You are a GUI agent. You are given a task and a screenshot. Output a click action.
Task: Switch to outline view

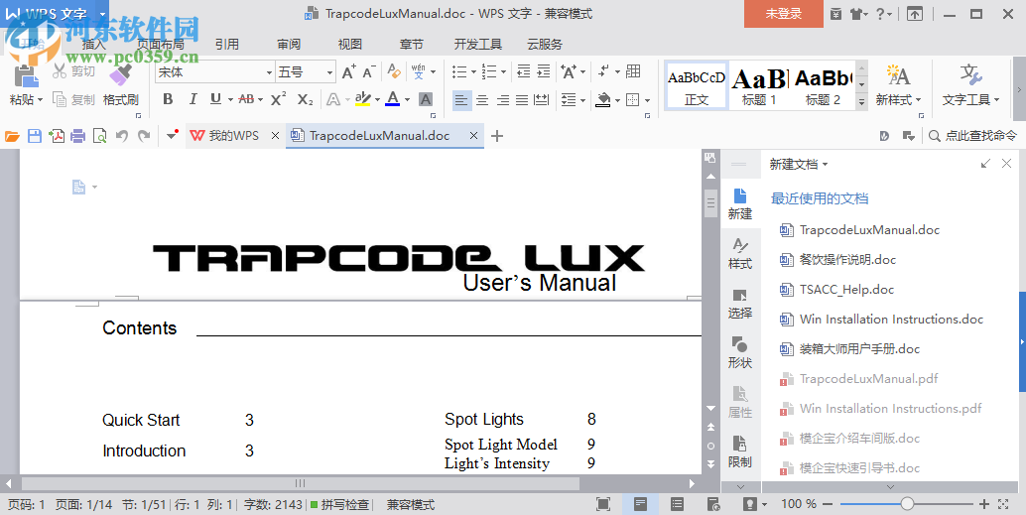coord(678,504)
